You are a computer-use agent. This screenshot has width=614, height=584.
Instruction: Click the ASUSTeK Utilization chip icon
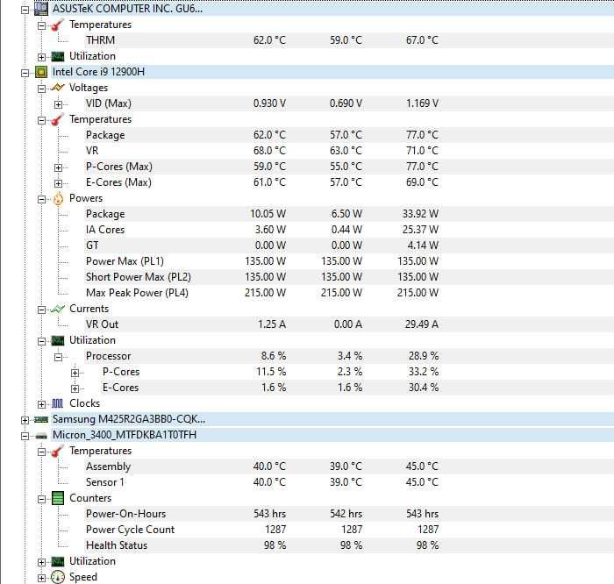coord(58,57)
